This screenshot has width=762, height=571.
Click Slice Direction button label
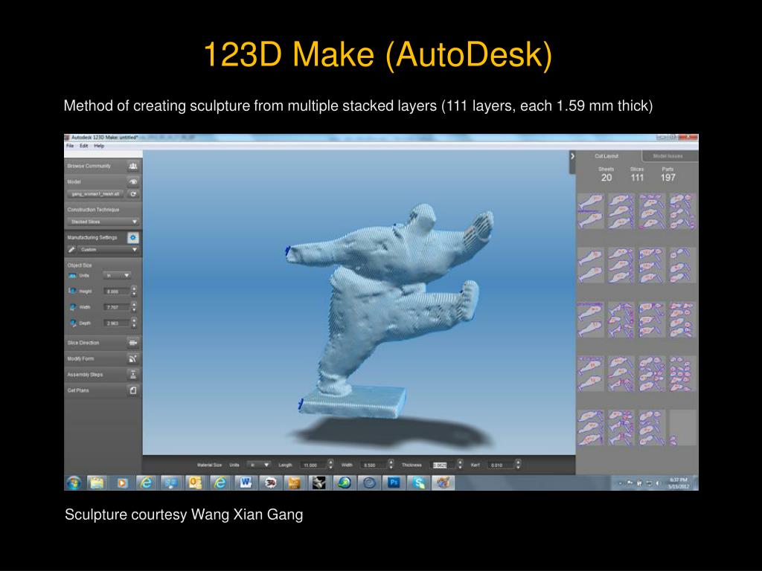click(x=83, y=343)
